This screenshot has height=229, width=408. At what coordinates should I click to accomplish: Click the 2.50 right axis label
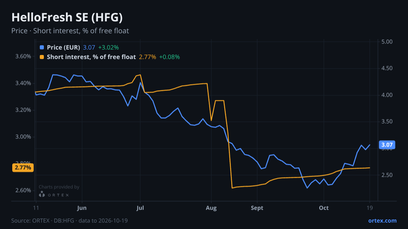click(387, 175)
